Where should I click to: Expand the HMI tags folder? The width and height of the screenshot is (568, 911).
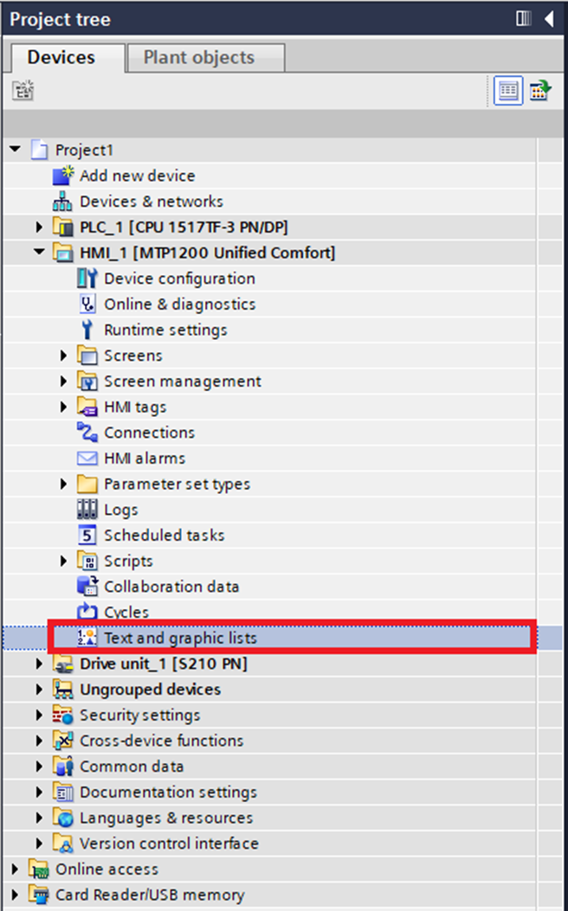[63, 406]
